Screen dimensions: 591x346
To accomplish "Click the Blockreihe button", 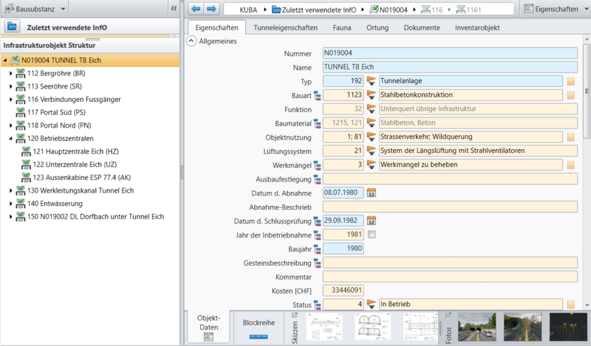I will pos(259,328).
